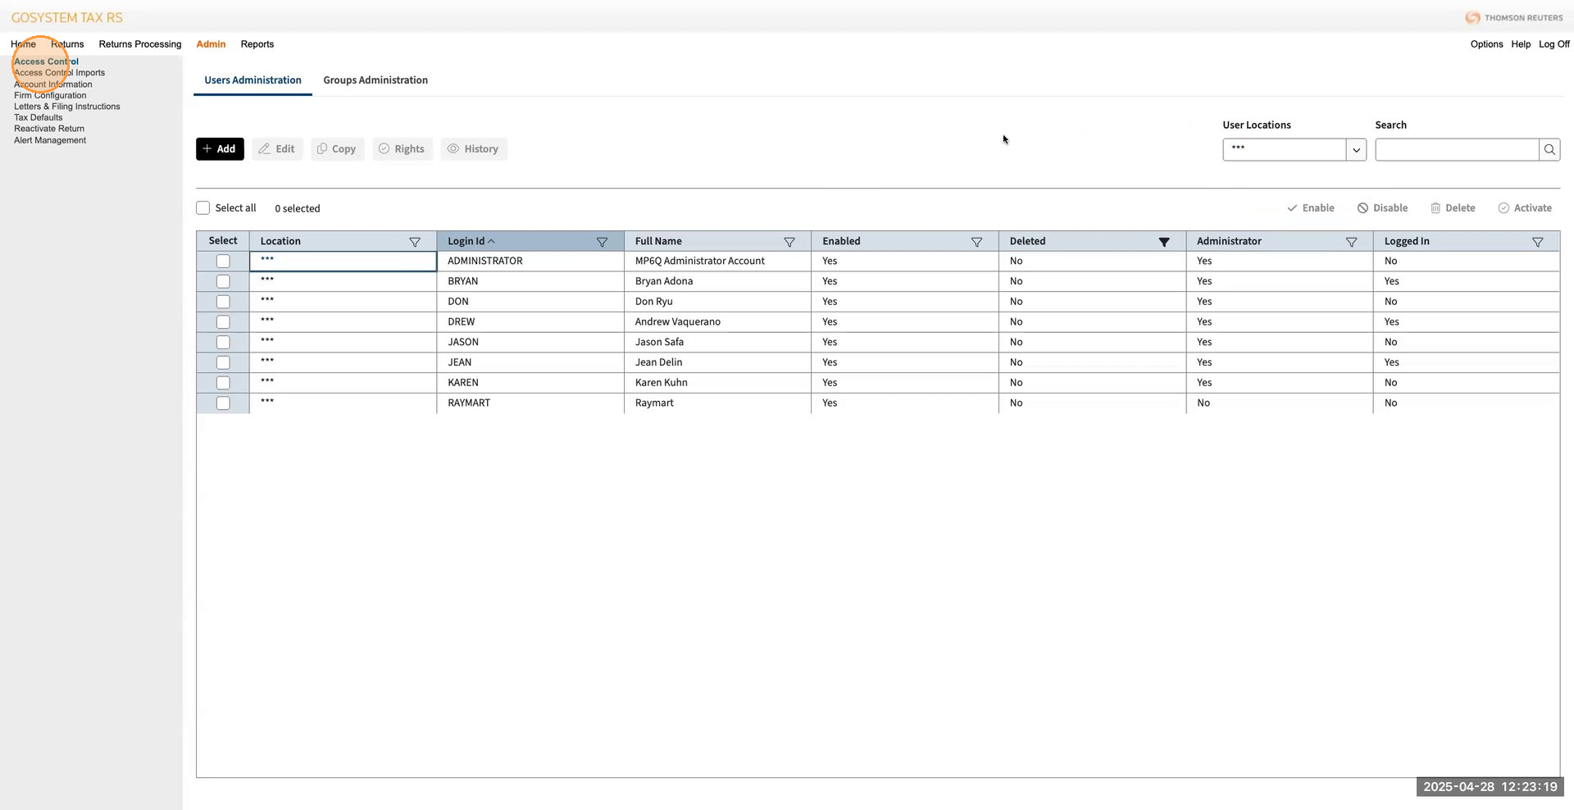Open the active Deleted column filter
Screen dimensions: 1574x810
1164,242
